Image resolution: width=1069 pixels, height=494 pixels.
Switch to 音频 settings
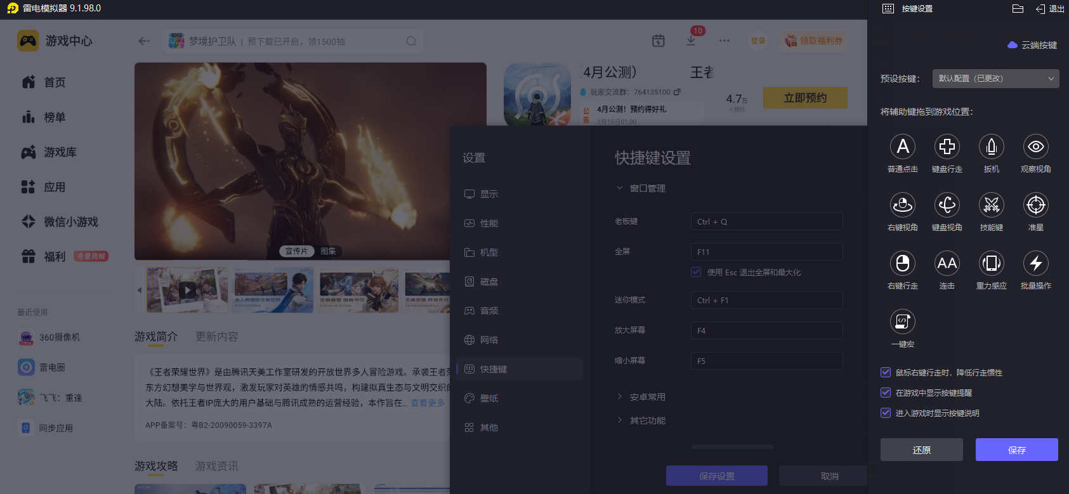tap(520, 311)
